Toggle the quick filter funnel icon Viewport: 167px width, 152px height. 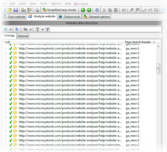(47, 29)
